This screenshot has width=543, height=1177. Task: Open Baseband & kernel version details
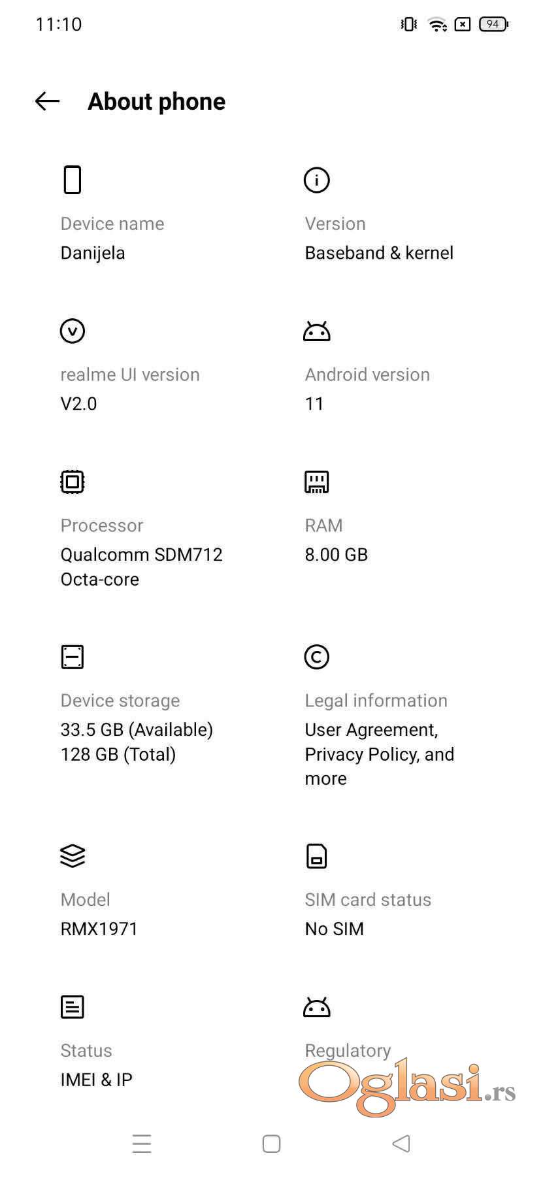click(x=379, y=253)
